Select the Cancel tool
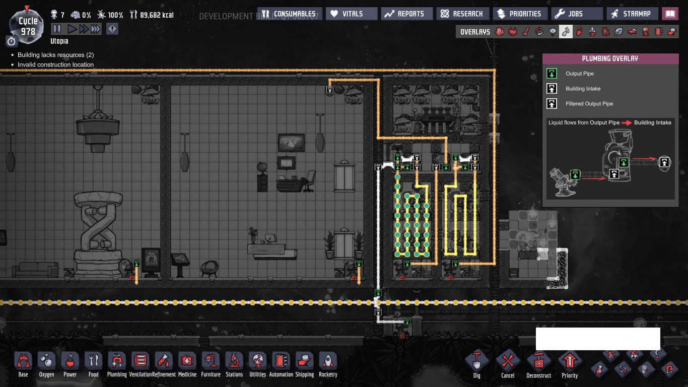 coord(508,365)
